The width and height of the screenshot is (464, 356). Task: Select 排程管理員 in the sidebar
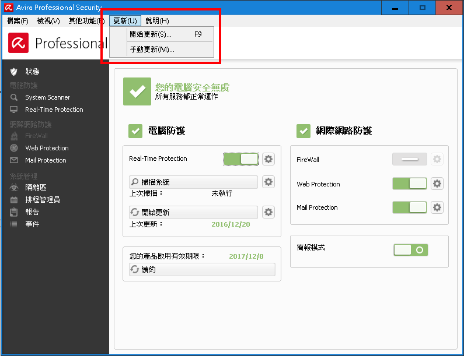(x=43, y=200)
